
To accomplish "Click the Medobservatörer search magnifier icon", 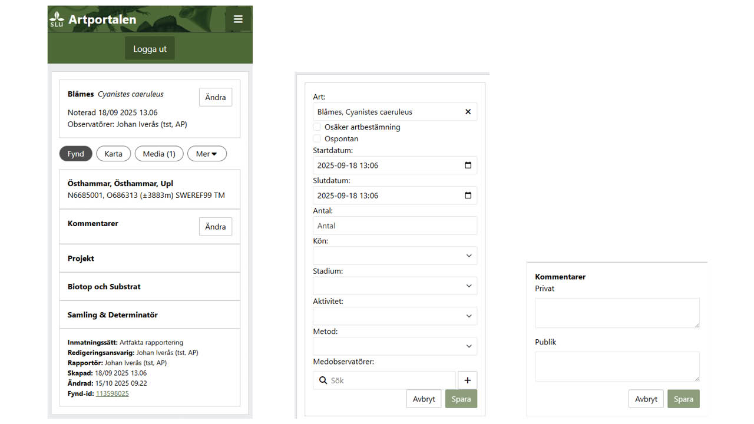I will [323, 380].
